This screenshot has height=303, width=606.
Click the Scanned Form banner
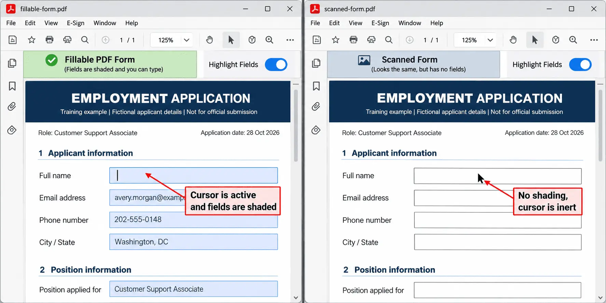414,64
